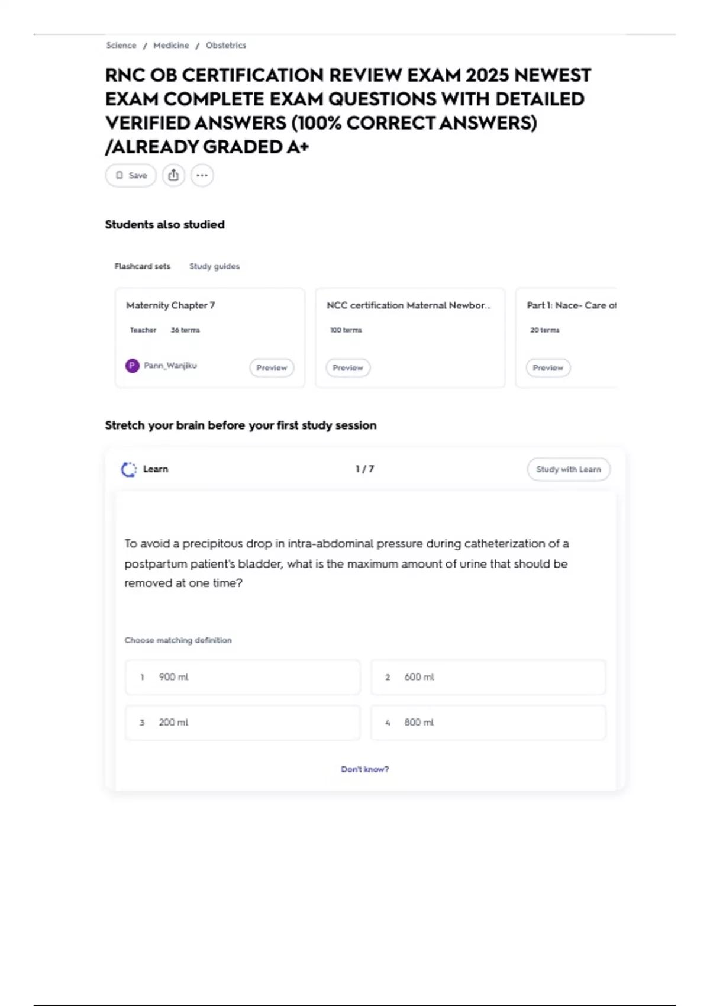Open the Science breadcrumb link
The height and width of the screenshot is (1006, 710).
pyautogui.click(x=121, y=45)
